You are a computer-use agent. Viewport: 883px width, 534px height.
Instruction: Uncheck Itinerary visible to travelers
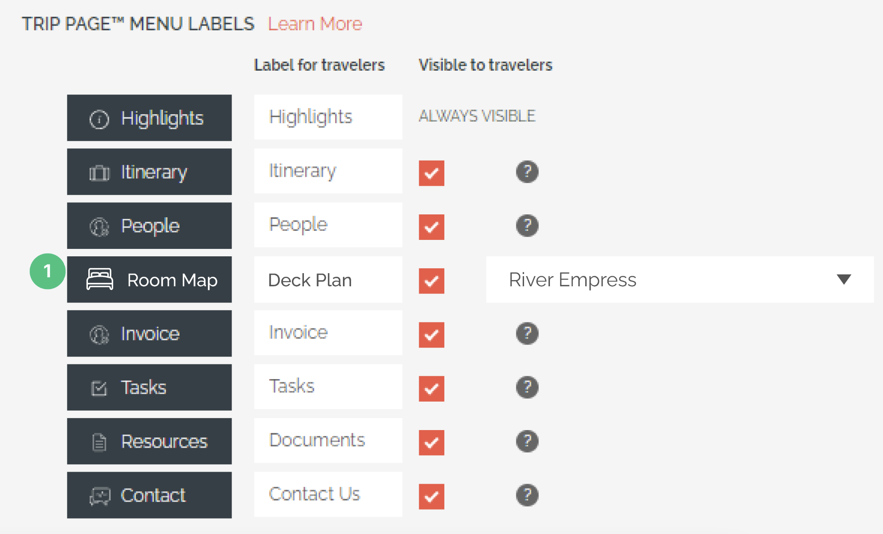432,173
